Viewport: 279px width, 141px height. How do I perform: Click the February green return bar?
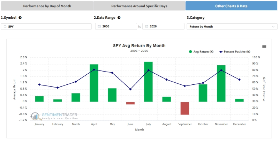(x=58, y=100)
